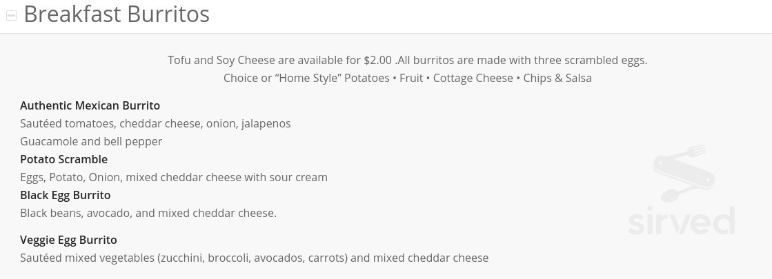
Task: Select the Veggie Egg Burrito item
Action: tap(68, 240)
